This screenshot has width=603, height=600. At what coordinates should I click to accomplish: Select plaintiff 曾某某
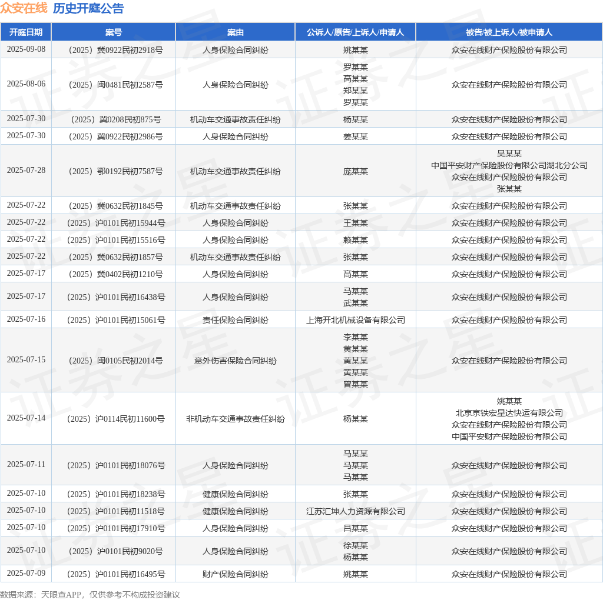pyautogui.click(x=355, y=384)
